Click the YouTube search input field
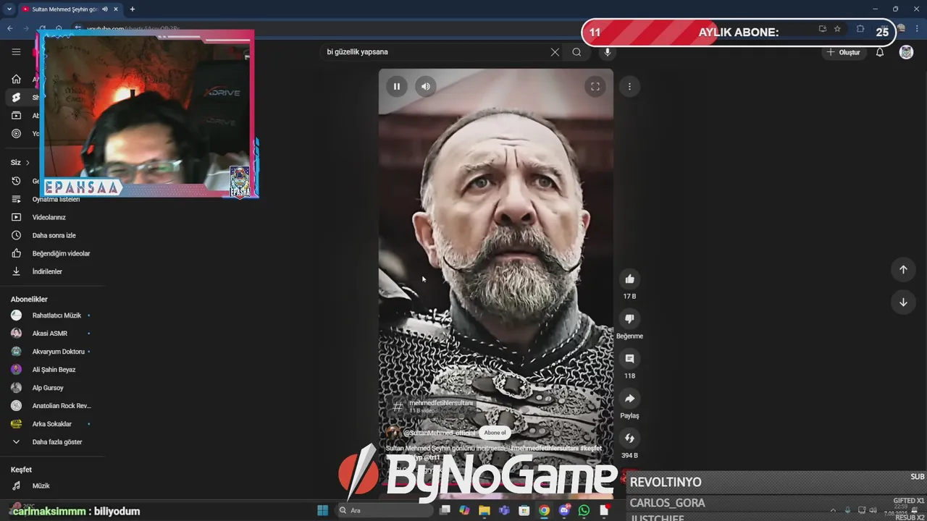Image resolution: width=927 pixels, height=521 pixels. point(435,52)
